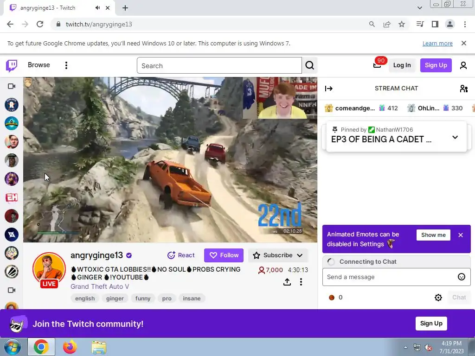Click the Sign Up button in header
Screen dimensions: 475x356
(x=436, y=65)
